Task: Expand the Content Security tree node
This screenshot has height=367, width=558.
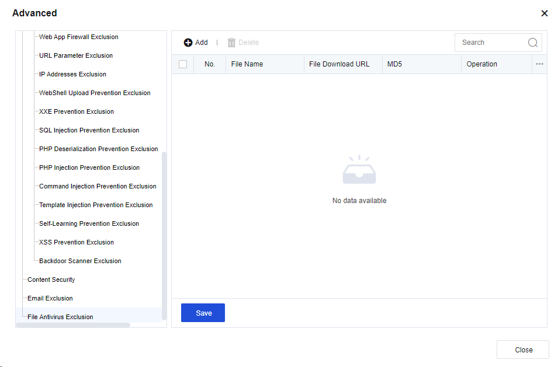Action: 51,279
